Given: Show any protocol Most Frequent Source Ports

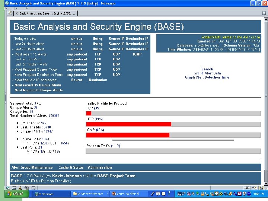Looking at the screenshot, I should 77,70.
